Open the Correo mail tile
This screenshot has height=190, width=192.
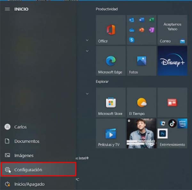click(172, 30)
